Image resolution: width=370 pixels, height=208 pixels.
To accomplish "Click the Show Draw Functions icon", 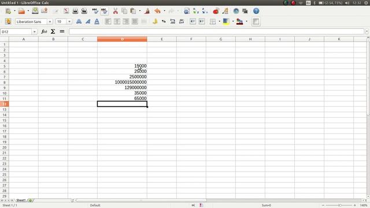I will [x=225, y=11].
